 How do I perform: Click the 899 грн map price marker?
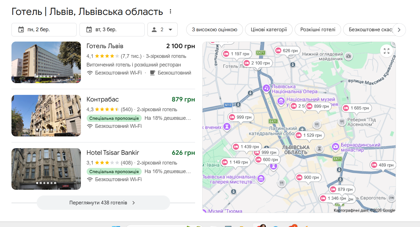point(318,106)
